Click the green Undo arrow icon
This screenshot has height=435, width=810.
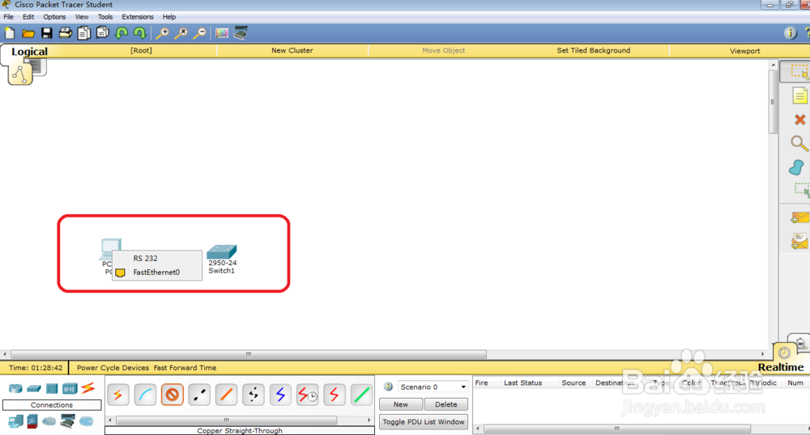(x=122, y=33)
